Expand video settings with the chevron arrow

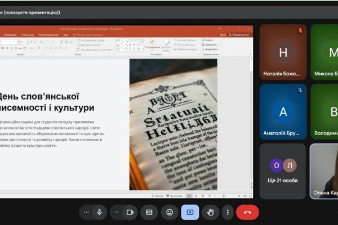117,212
